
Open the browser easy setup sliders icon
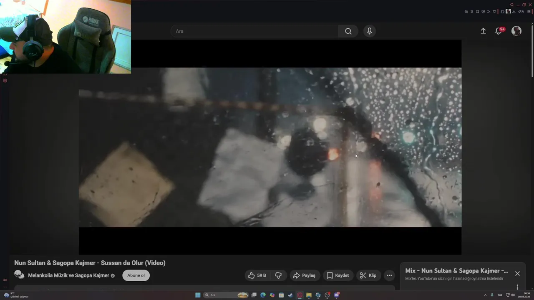pyautogui.click(x=529, y=12)
